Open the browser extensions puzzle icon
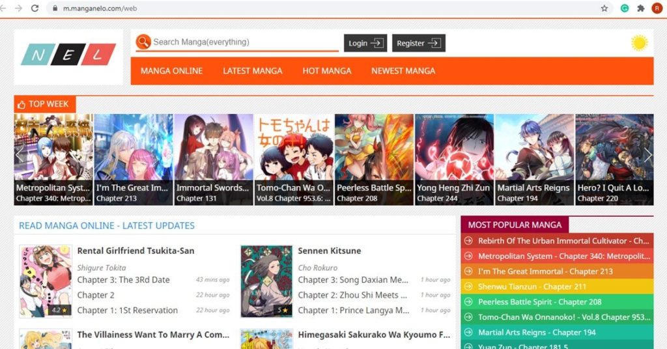Image resolution: width=667 pixels, height=349 pixels. click(x=641, y=8)
